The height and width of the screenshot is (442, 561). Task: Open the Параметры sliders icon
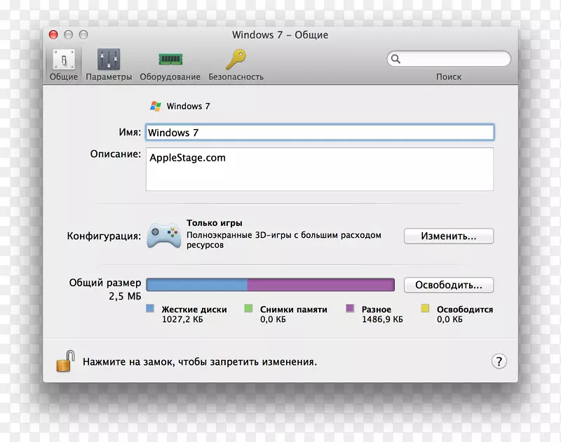coord(109,60)
